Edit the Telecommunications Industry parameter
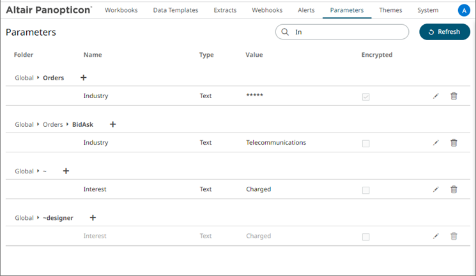The image size is (476, 276). (436, 143)
